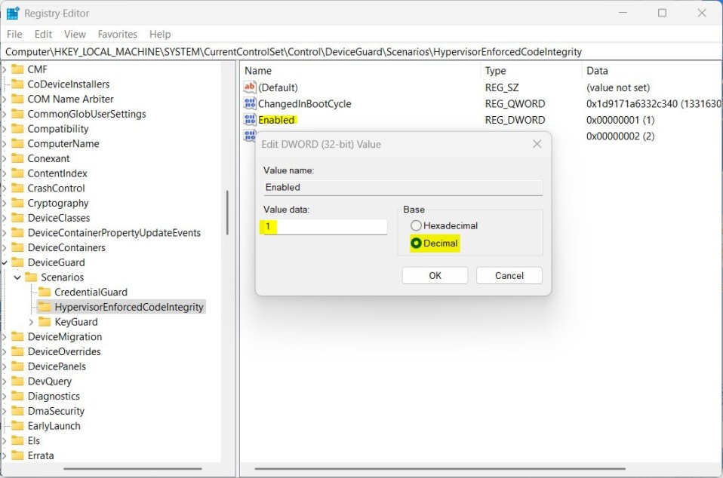Click the CoDeviceInstallers folder icon
Viewport: 723px width, 478px height.
17,84
